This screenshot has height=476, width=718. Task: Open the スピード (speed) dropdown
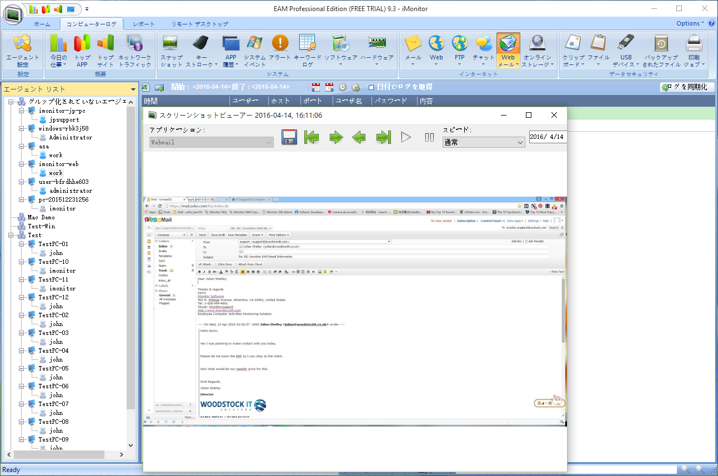(x=483, y=142)
